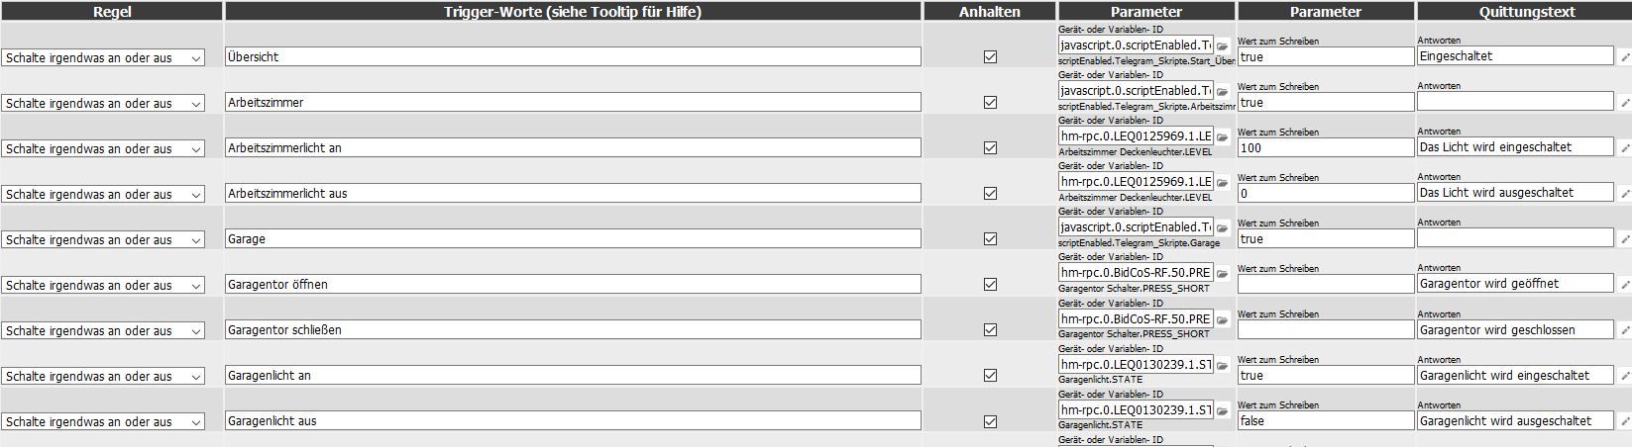Click the Regel column header

[112, 11]
